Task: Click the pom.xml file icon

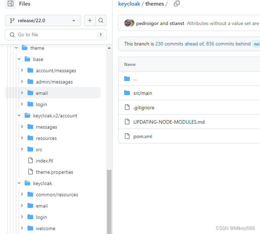Action: click(x=127, y=136)
